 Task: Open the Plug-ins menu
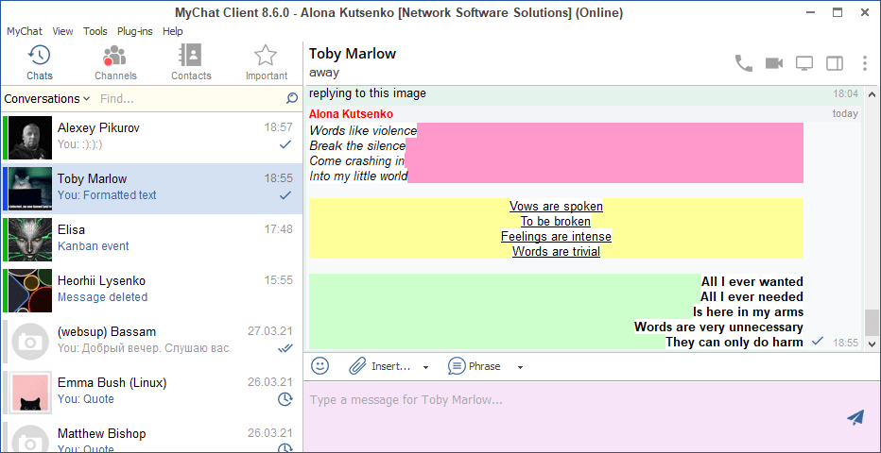click(135, 31)
